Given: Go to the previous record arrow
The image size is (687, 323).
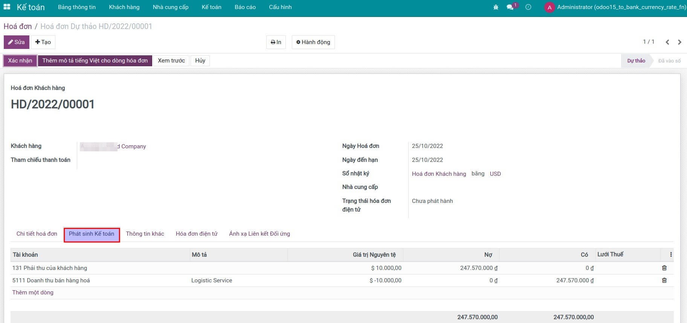Looking at the screenshot, I should coord(667,42).
